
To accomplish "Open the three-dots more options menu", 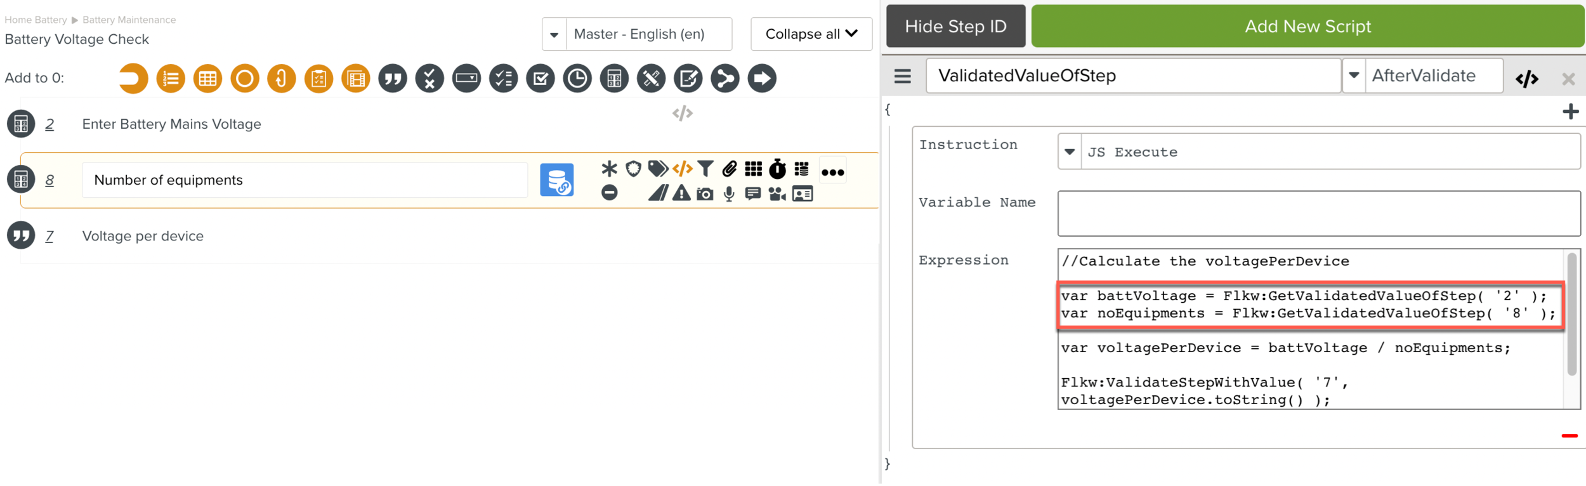I will click(832, 172).
